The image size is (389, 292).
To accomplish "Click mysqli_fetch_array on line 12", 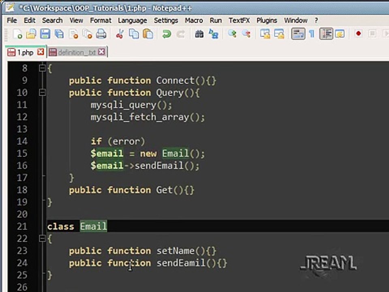I will click(140, 117).
